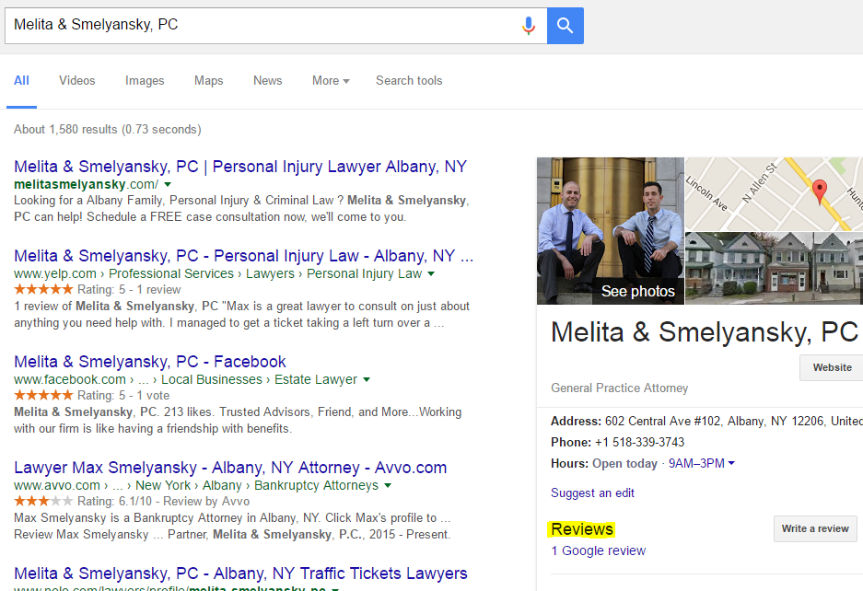Open the street view photo of houses
863x591 pixels.
(774, 268)
